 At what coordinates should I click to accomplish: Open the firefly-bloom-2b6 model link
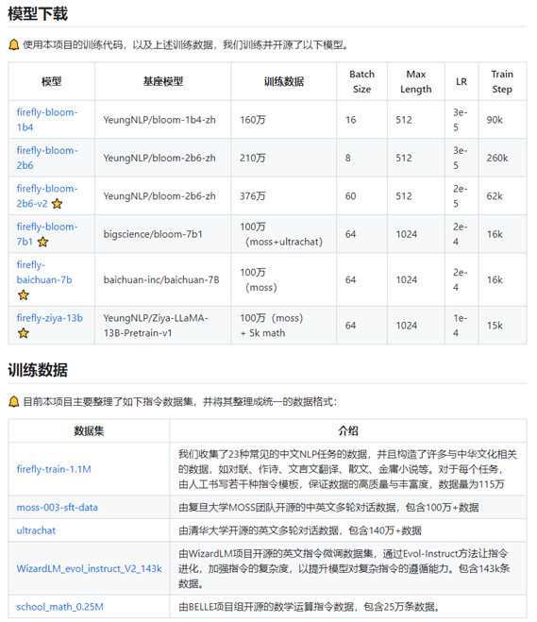[47, 158]
